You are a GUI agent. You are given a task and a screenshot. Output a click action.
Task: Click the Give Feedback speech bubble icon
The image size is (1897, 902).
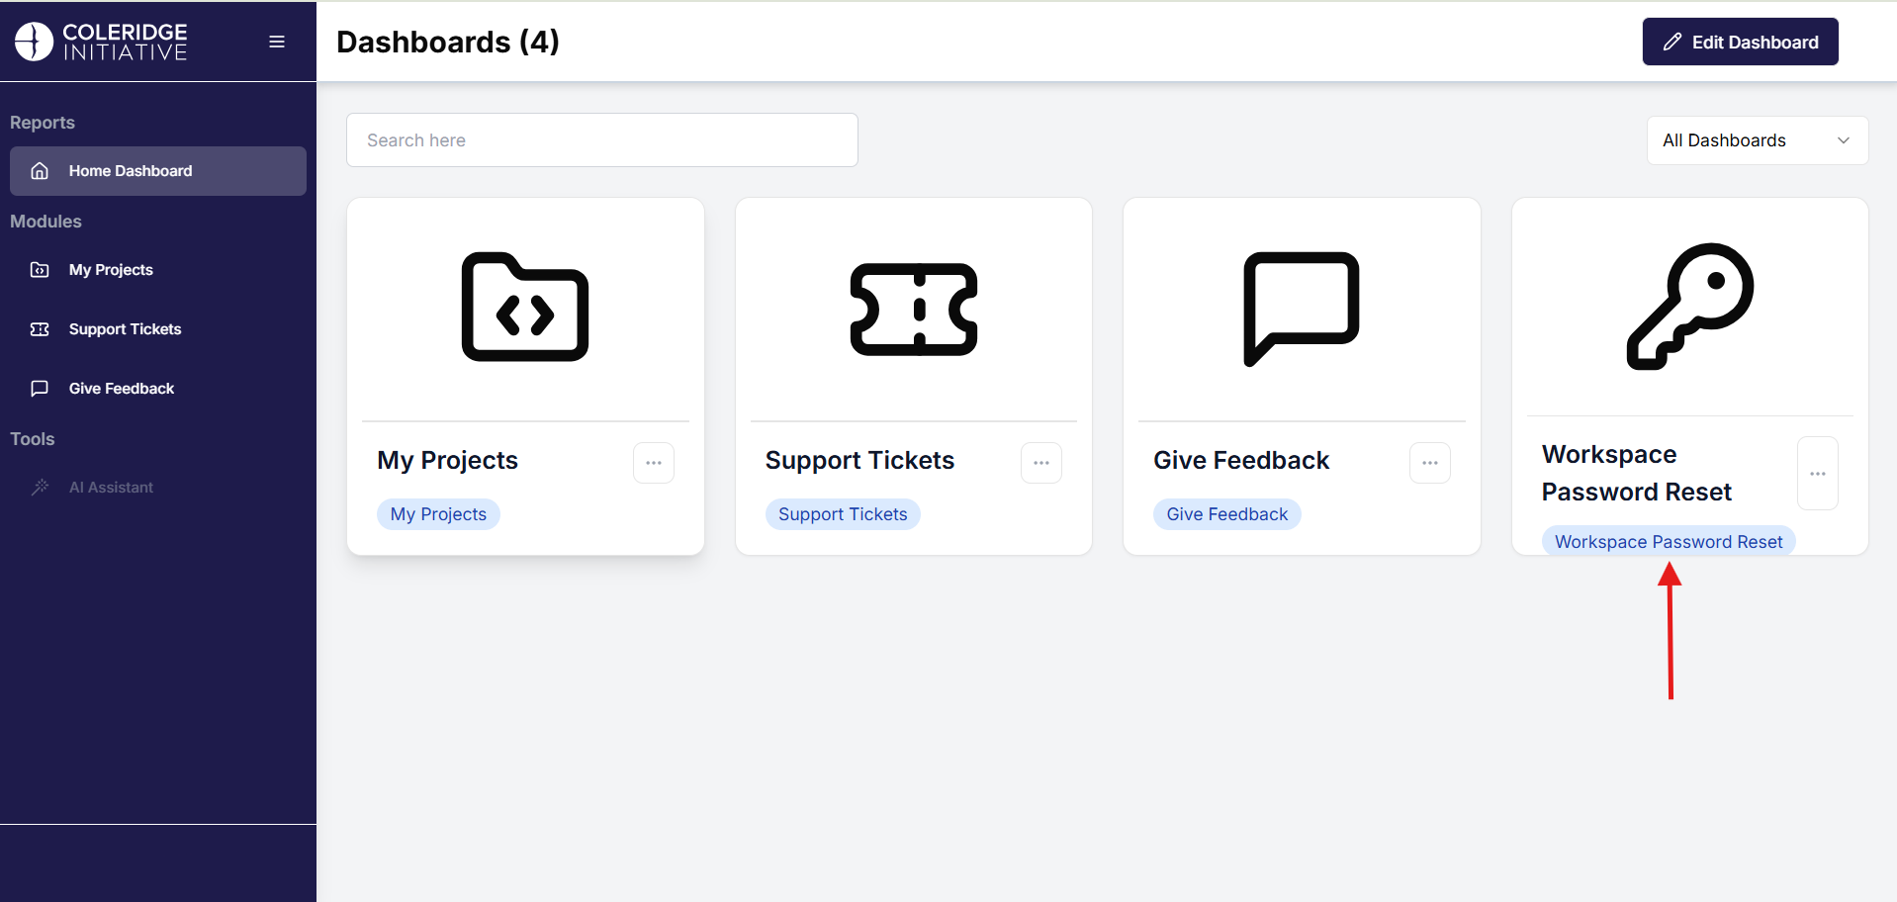(1301, 309)
